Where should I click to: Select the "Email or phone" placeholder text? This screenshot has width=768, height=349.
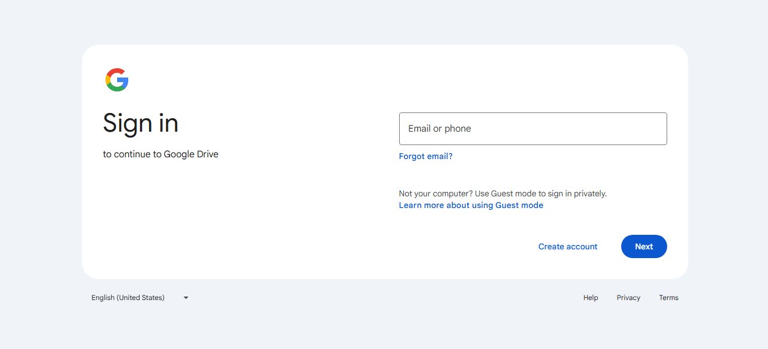click(439, 129)
